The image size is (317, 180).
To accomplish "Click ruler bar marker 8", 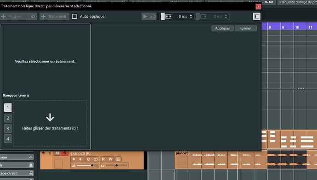I will pyautogui.click(x=270, y=27).
